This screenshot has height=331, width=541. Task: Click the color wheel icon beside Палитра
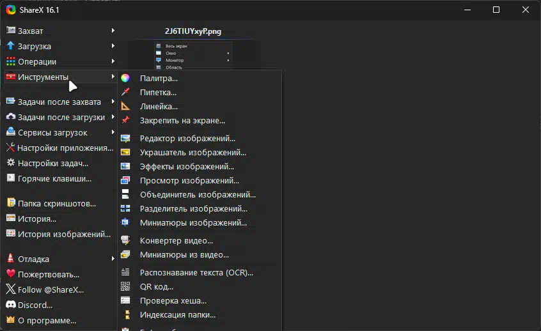126,78
